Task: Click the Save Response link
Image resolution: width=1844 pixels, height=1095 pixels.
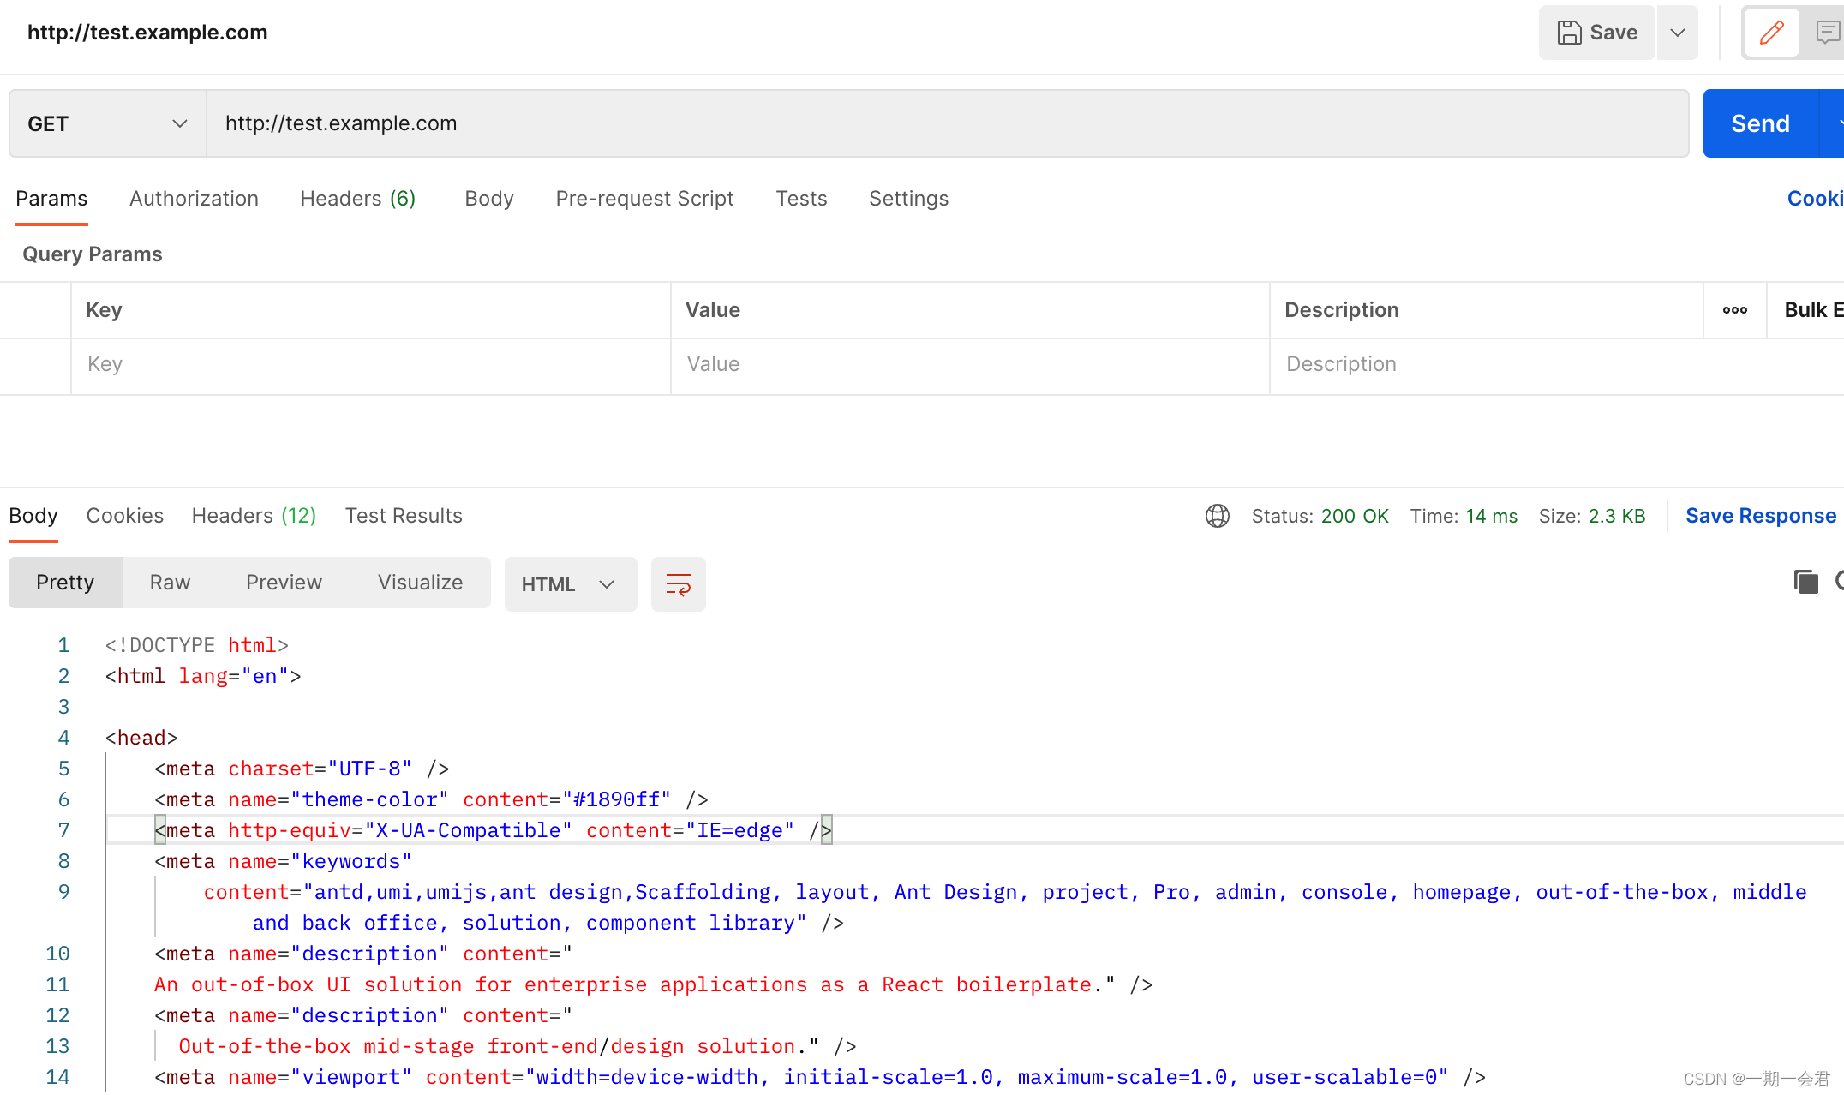Action: 1760,516
